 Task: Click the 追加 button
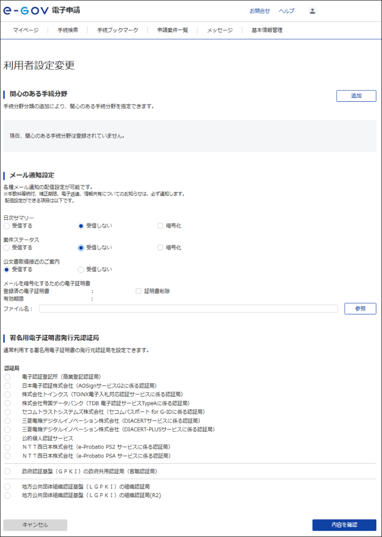356,96
